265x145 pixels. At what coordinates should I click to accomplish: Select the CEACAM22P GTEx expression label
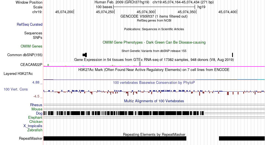point(31,65)
